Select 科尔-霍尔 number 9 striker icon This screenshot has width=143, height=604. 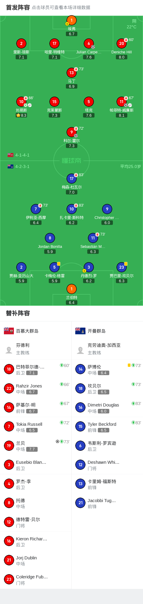[x=72, y=132]
